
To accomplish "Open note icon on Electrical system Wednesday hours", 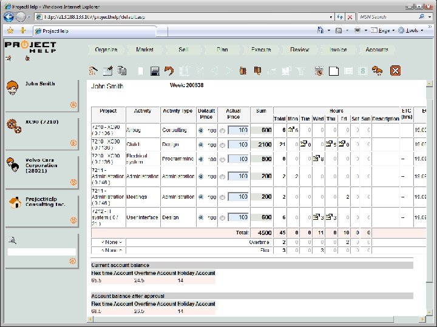I will (x=316, y=158).
